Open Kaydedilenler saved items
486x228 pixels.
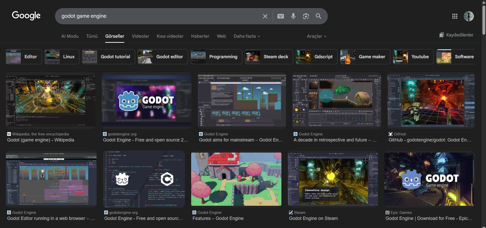point(456,35)
